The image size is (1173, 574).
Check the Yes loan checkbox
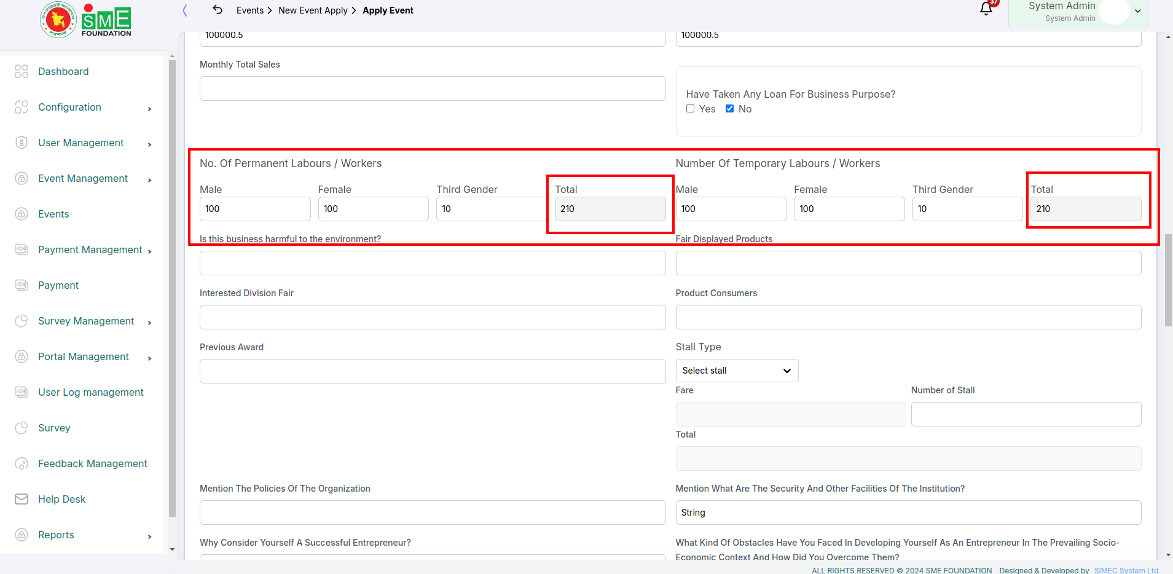(691, 109)
